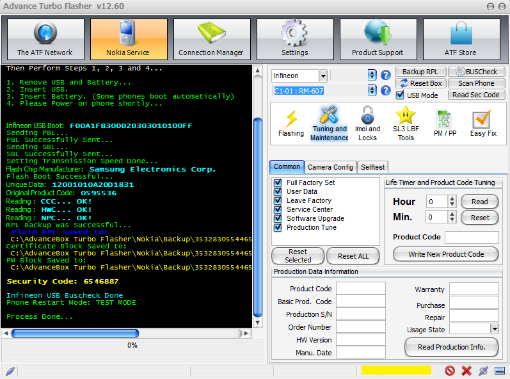
Task: Click the BUSCheck gear button
Action: click(x=477, y=72)
